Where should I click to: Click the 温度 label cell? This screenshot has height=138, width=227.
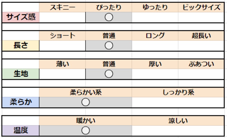pyautogui.click(x=21, y=130)
